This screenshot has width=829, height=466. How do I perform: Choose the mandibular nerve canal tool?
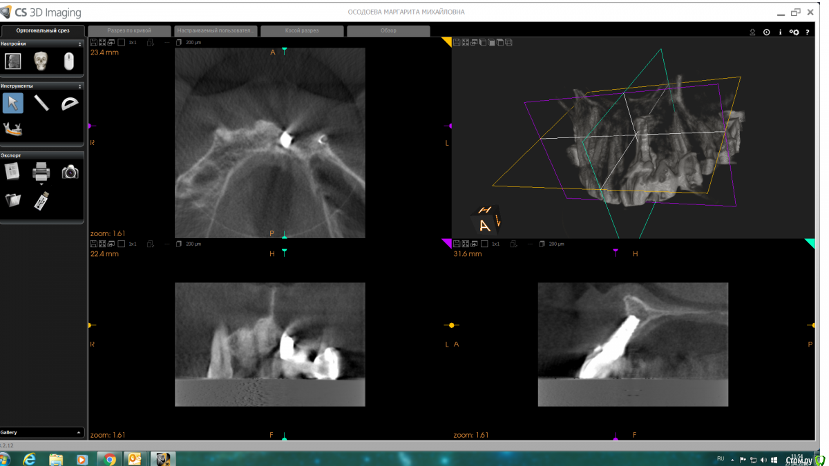pyautogui.click(x=13, y=128)
